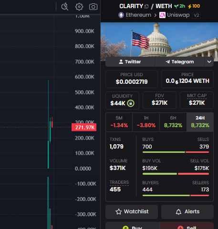
Task: Click the Alerts bell icon
Action: tap(178, 212)
